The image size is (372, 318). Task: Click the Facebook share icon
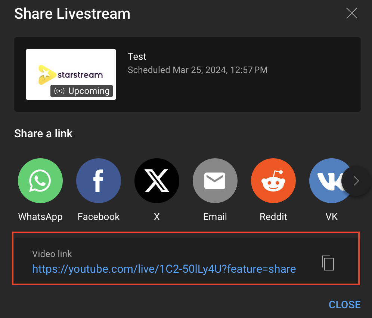[x=99, y=181]
